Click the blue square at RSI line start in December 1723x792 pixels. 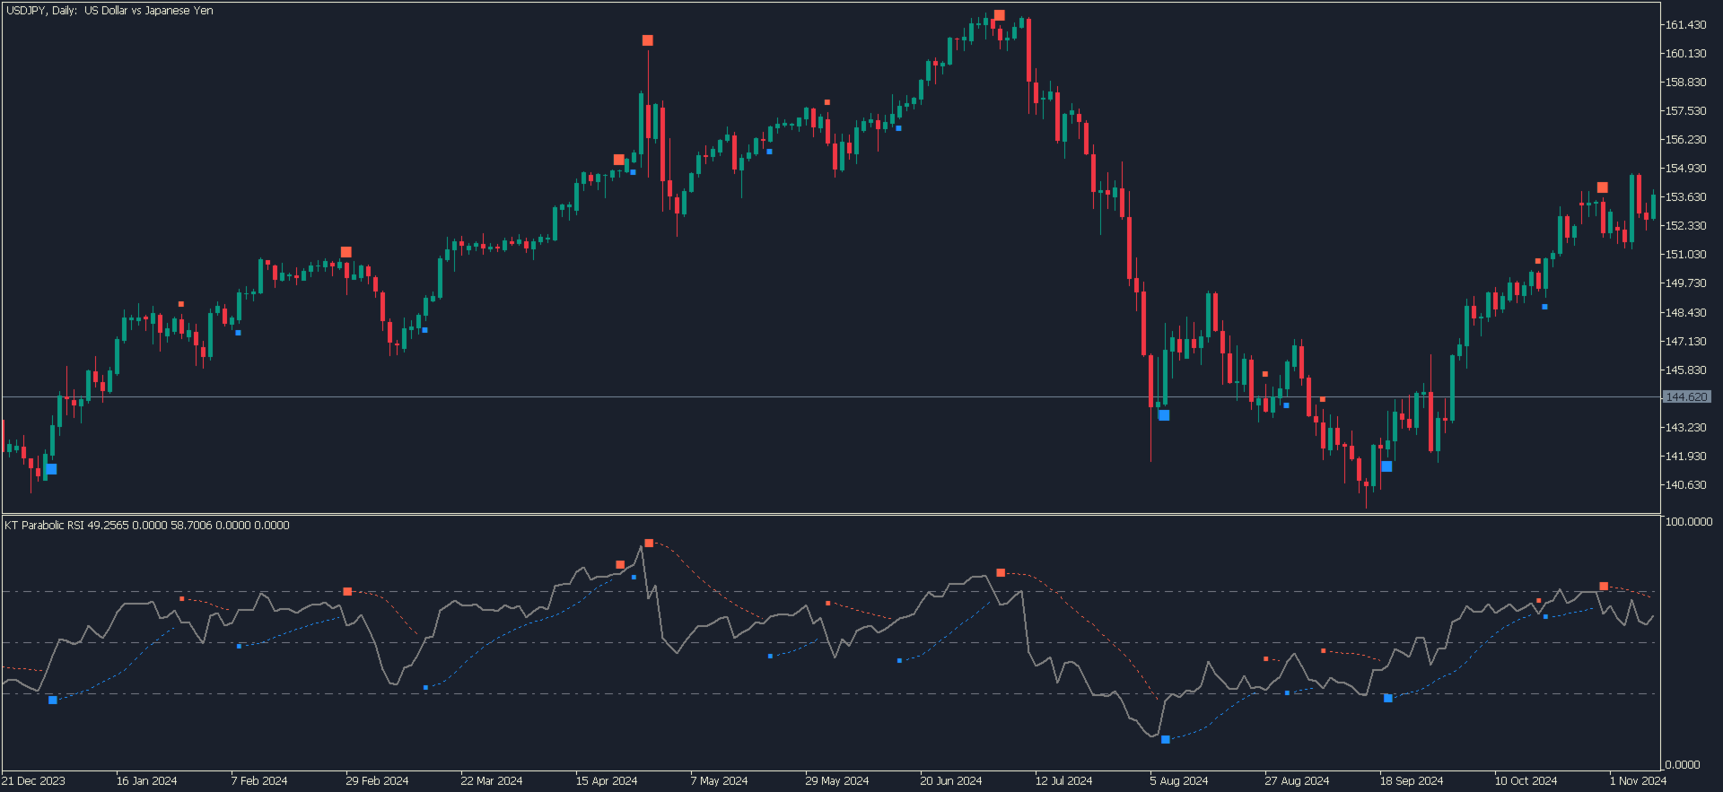click(x=53, y=700)
